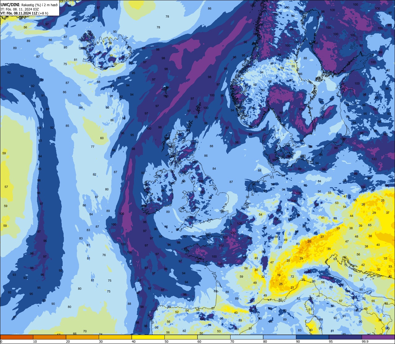
Task: Click the initial time line "IT: Fös. 08. 11. 2024 03Z"
Action: pos(20,9)
